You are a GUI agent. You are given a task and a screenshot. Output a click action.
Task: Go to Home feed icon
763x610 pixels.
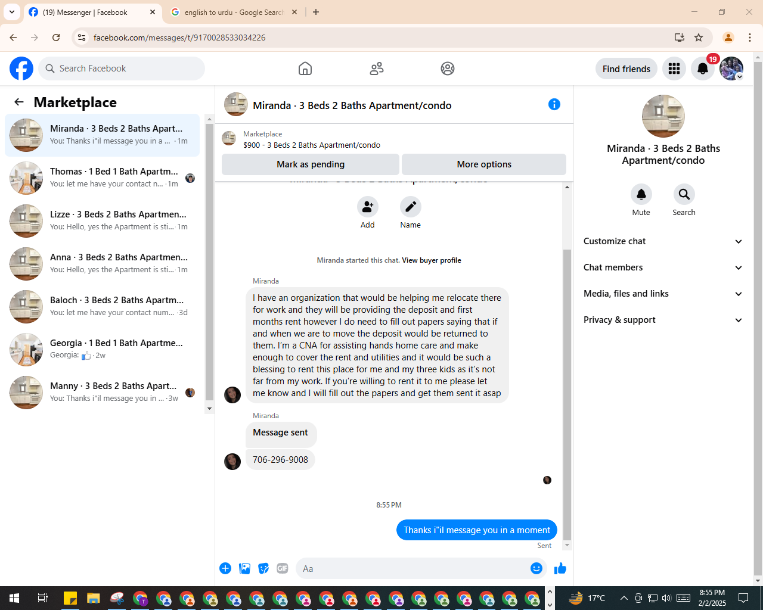point(305,69)
